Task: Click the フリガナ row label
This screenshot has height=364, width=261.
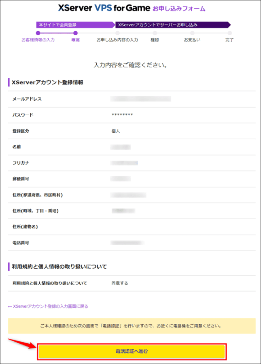Action: pos(21,163)
